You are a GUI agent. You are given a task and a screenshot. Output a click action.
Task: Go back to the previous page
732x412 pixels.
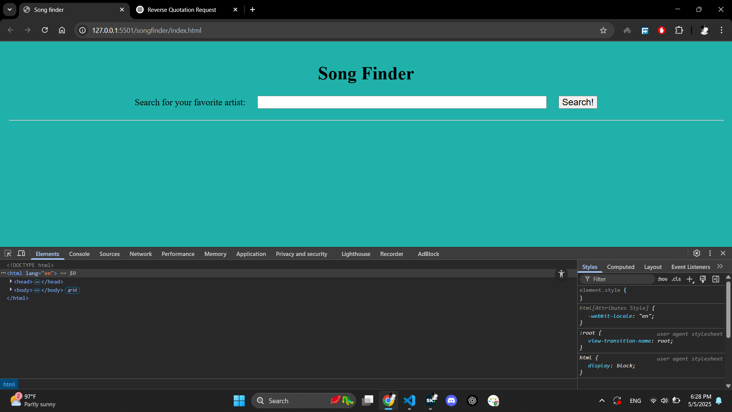pos(11,30)
